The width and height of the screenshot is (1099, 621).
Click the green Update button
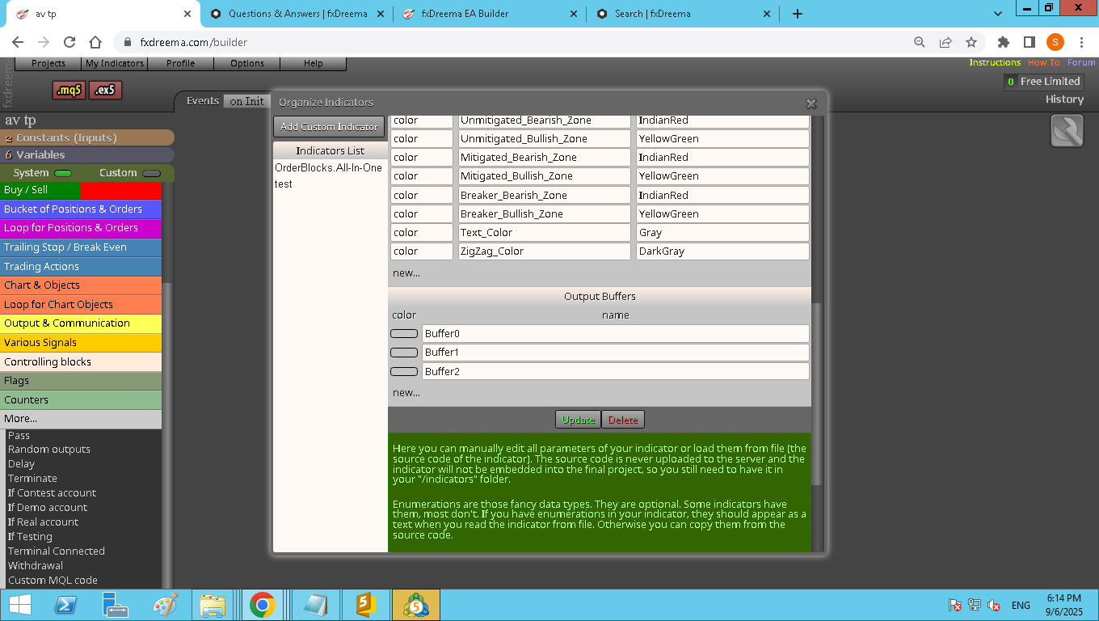578,420
